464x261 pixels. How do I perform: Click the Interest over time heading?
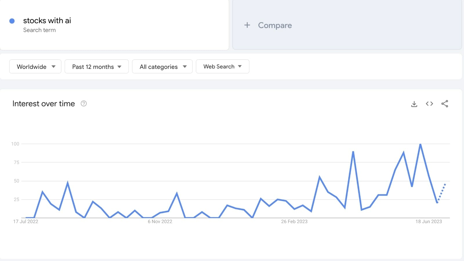click(x=43, y=104)
